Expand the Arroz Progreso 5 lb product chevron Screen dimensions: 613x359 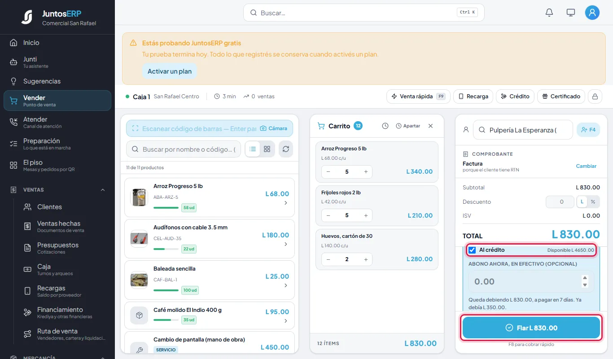click(x=286, y=203)
